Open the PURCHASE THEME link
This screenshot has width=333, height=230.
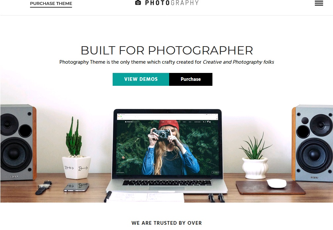coord(51,4)
